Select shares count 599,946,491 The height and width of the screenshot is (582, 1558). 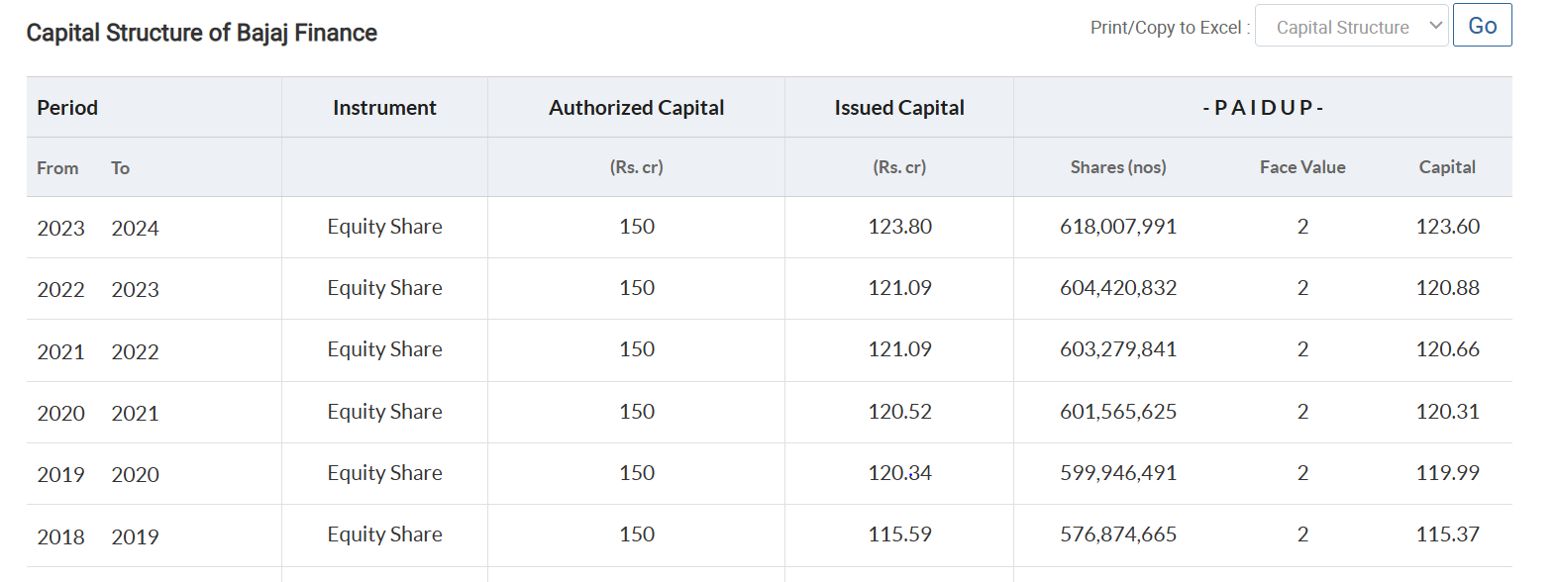(x=1118, y=473)
